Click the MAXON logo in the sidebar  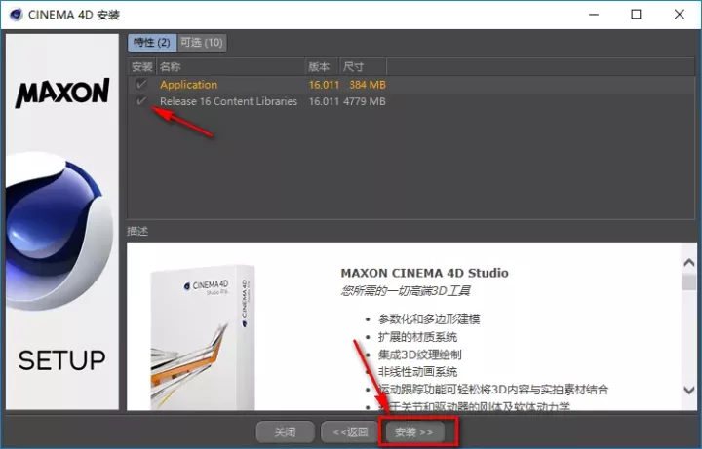pyautogui.click(x=61, y=94)
